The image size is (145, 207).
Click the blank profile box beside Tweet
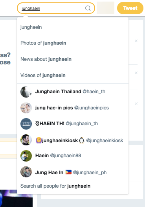(105, 8)
